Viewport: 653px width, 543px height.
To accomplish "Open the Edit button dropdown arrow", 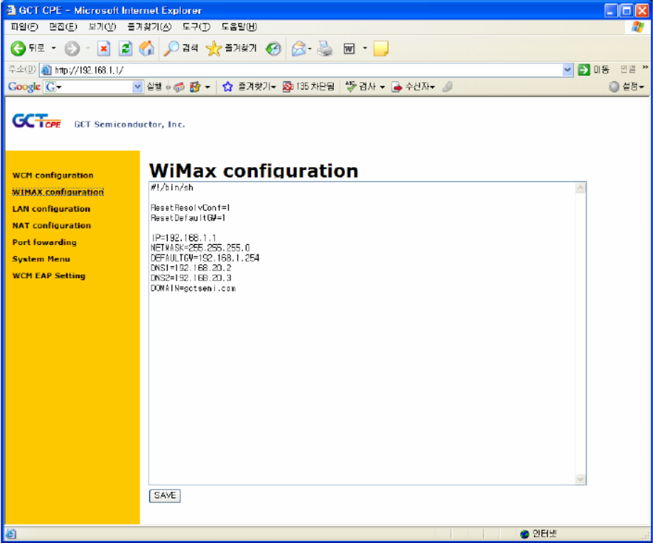I will click(x=365, y=48).
